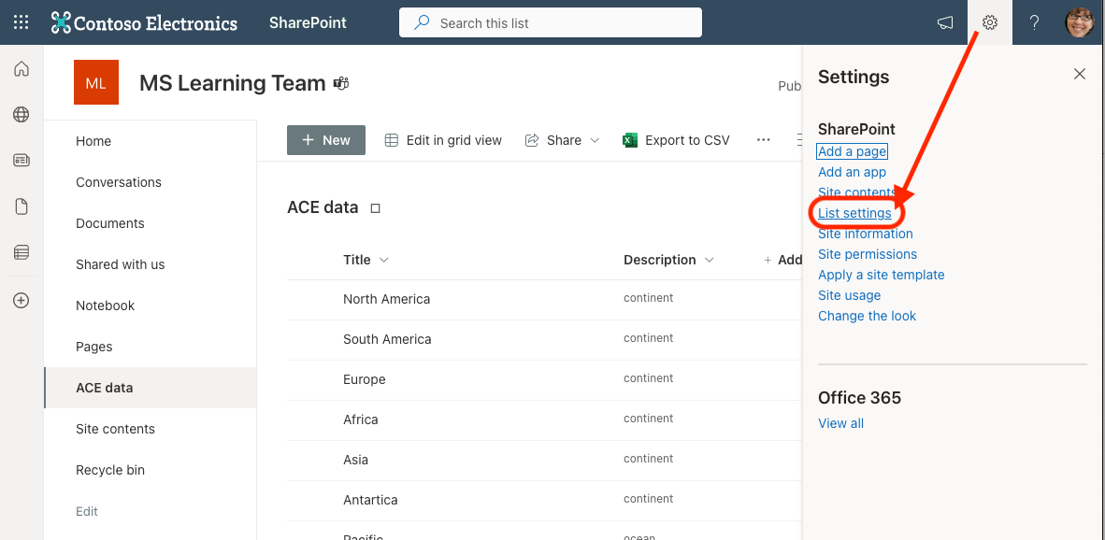The image size is (1105, 540).
Task: Open the user profile avatar
Action: tap(1079, 22)
